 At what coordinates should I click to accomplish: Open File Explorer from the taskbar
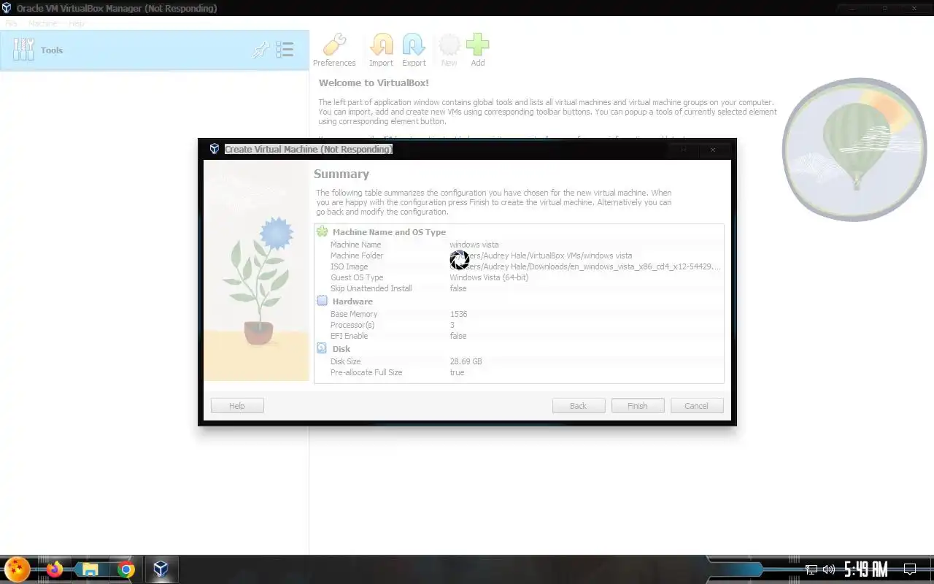pyautogui.click(x=90, y=569)
